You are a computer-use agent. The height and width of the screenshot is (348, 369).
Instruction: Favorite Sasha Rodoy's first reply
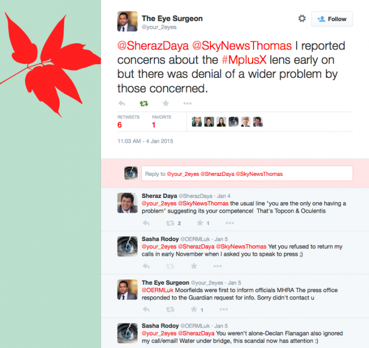194,266
